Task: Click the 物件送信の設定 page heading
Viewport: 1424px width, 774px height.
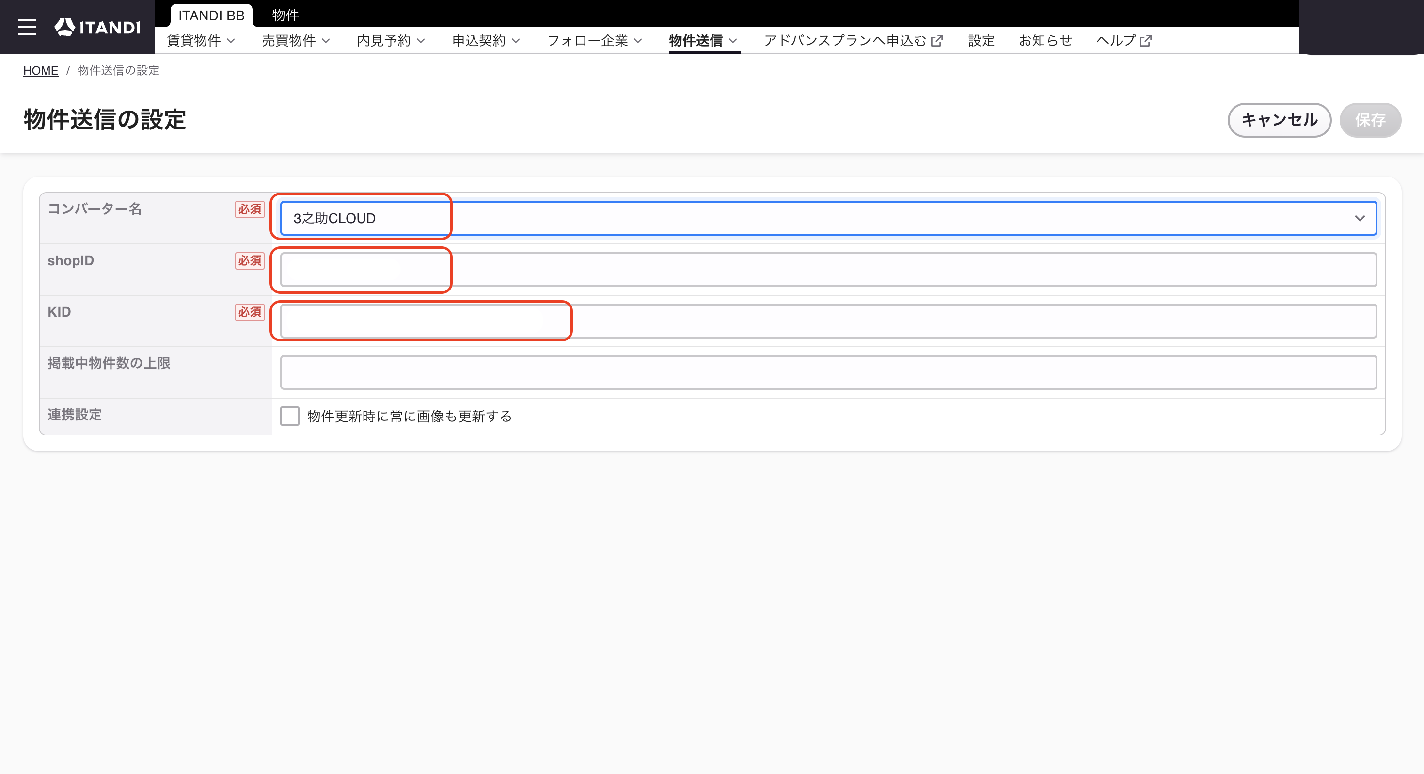Action: pyautogui.click(x=105, y=119)
